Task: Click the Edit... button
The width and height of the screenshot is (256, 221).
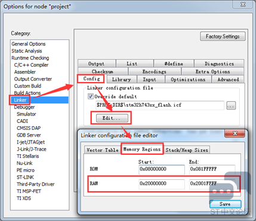Action: (112, 118)
